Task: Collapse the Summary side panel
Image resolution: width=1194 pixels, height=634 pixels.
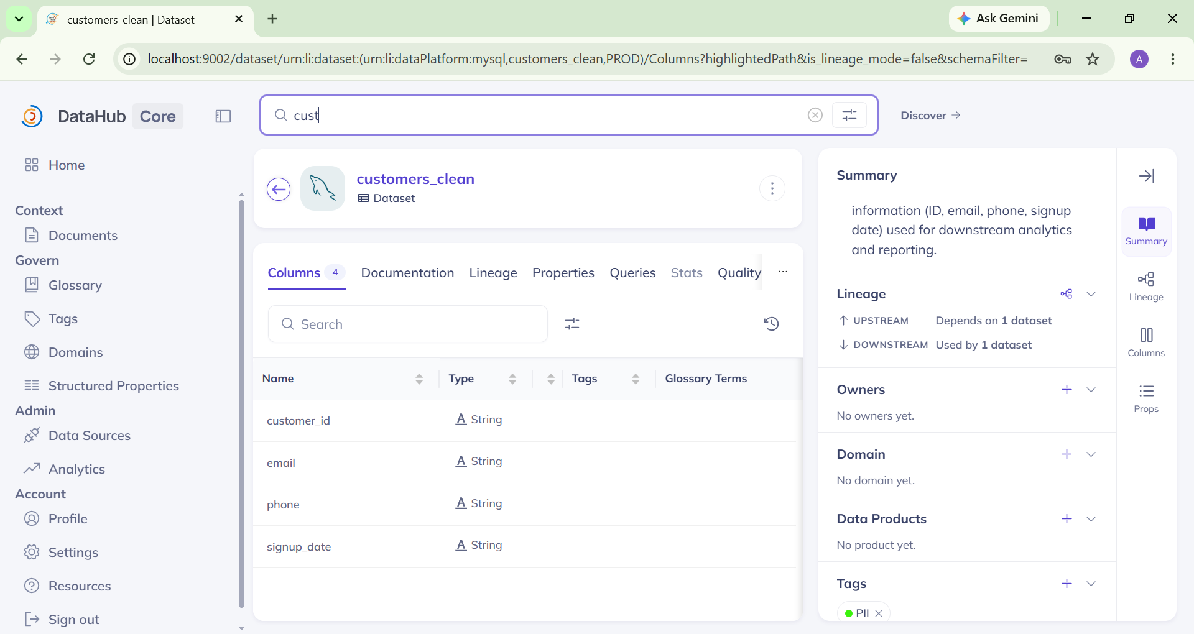Action: [1147, 176]
